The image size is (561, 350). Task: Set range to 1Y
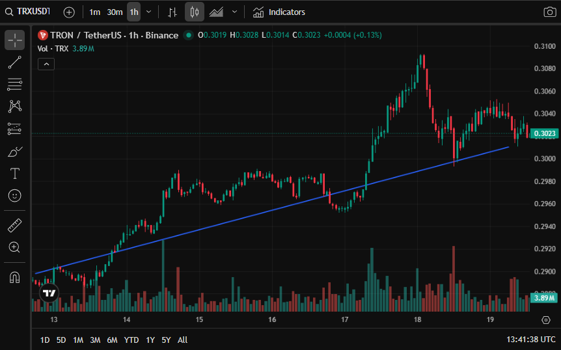(x=150, y=340)
